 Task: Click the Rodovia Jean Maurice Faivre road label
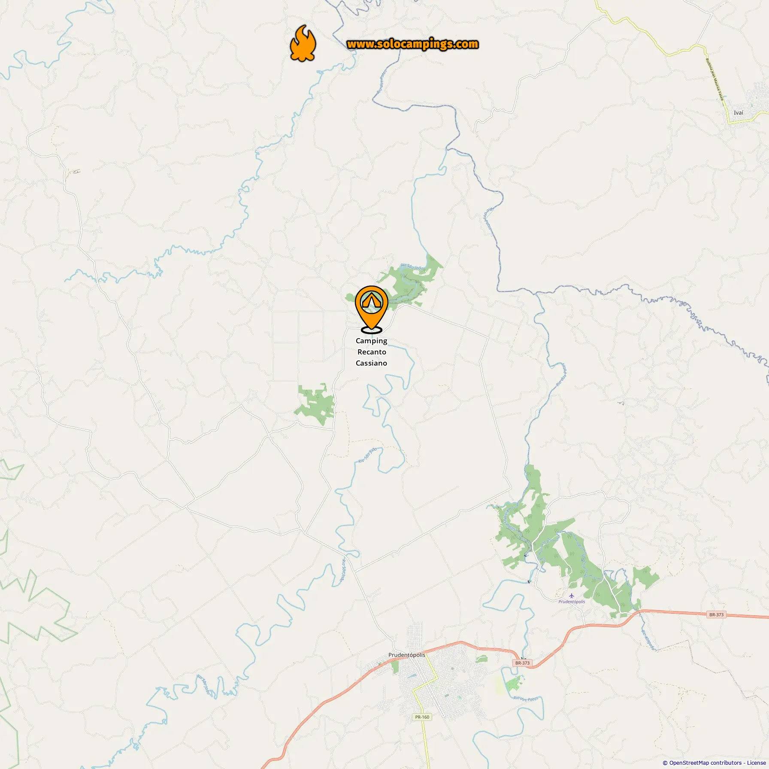point(715,79)
